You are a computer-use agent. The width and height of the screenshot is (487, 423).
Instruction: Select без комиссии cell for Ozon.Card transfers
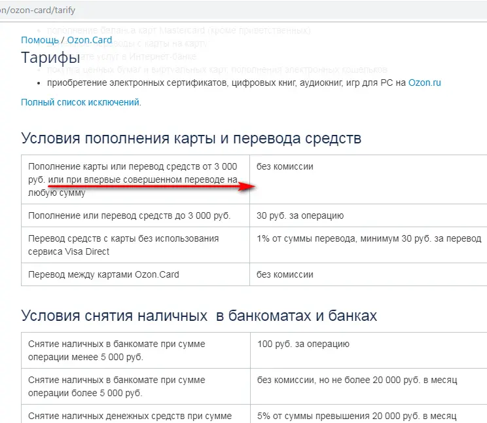click(369, 274)
